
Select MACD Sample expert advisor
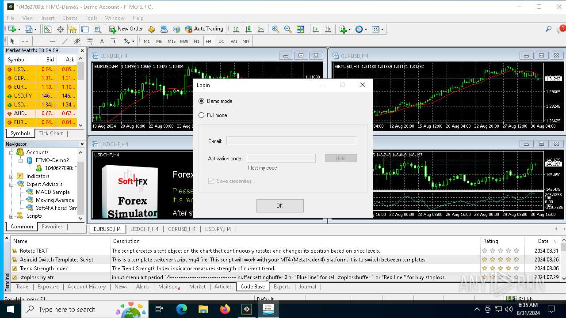tap(53, 192)
